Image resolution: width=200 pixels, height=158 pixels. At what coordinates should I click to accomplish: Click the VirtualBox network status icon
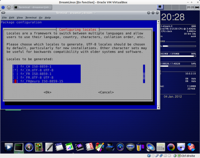pyautogui.click(x=161, y=156)
